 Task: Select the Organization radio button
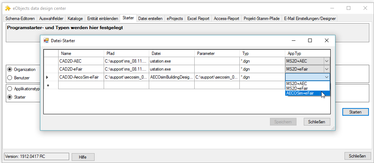point(10,69)
